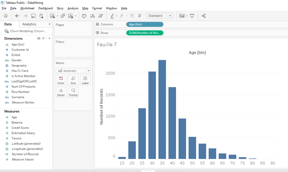288x172 pixels.
Task: Click the SUM(Number of Rec..) pill on Rows
Action: click(x=145, y=33)
